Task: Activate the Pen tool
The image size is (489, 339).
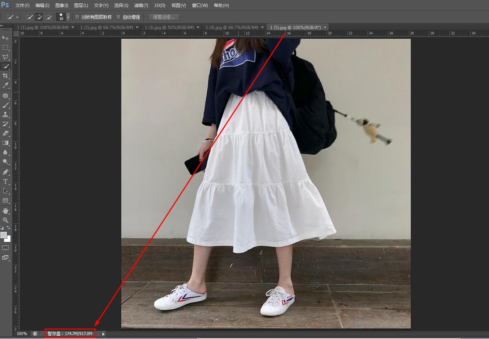Action: [5, 172]
